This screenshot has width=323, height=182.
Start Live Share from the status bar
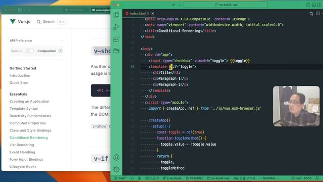(172, 178)
